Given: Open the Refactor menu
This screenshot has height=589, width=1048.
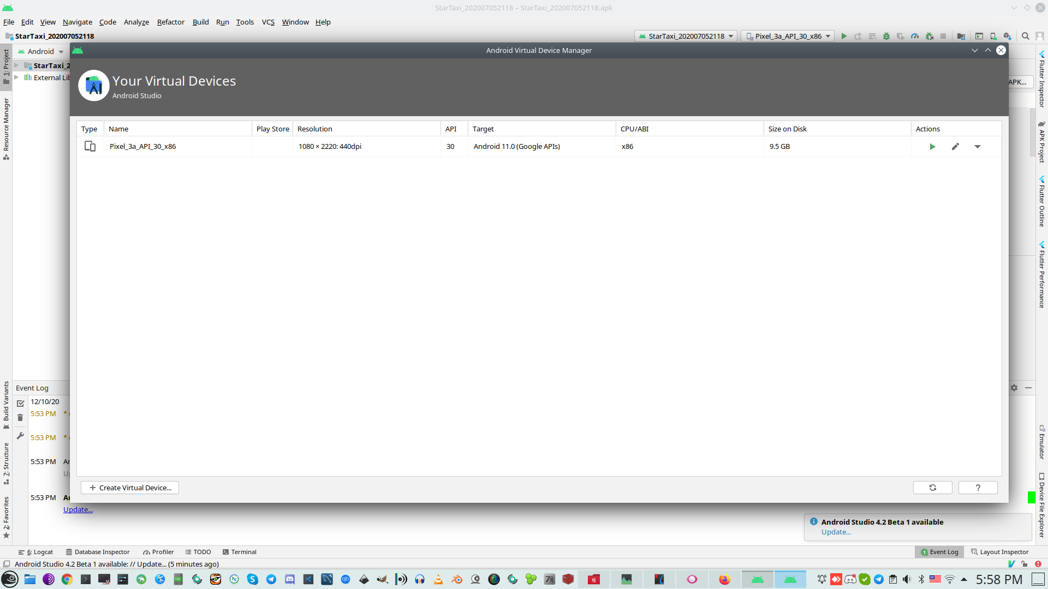Looking at the screenshot, I should (x=170, y=22).
